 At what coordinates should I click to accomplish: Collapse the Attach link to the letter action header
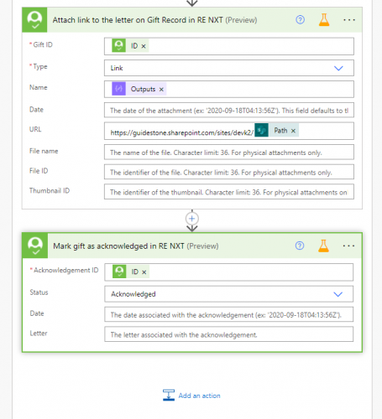[x=154, y=20]
